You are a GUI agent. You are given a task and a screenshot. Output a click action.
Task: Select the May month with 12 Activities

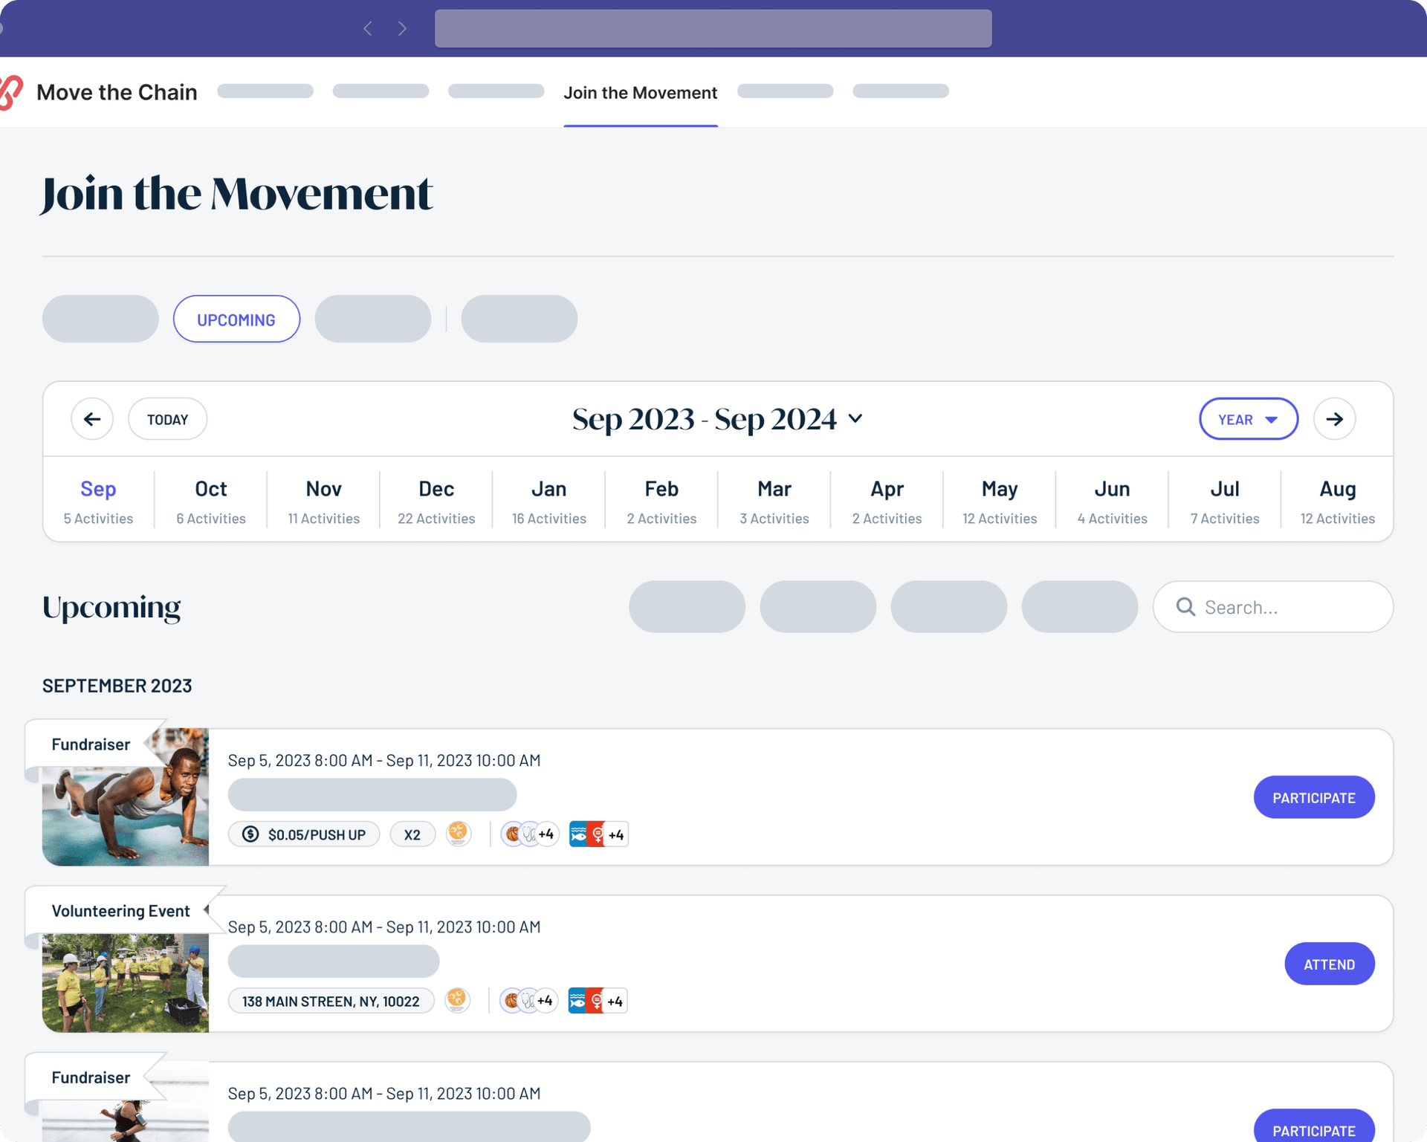1000,501
